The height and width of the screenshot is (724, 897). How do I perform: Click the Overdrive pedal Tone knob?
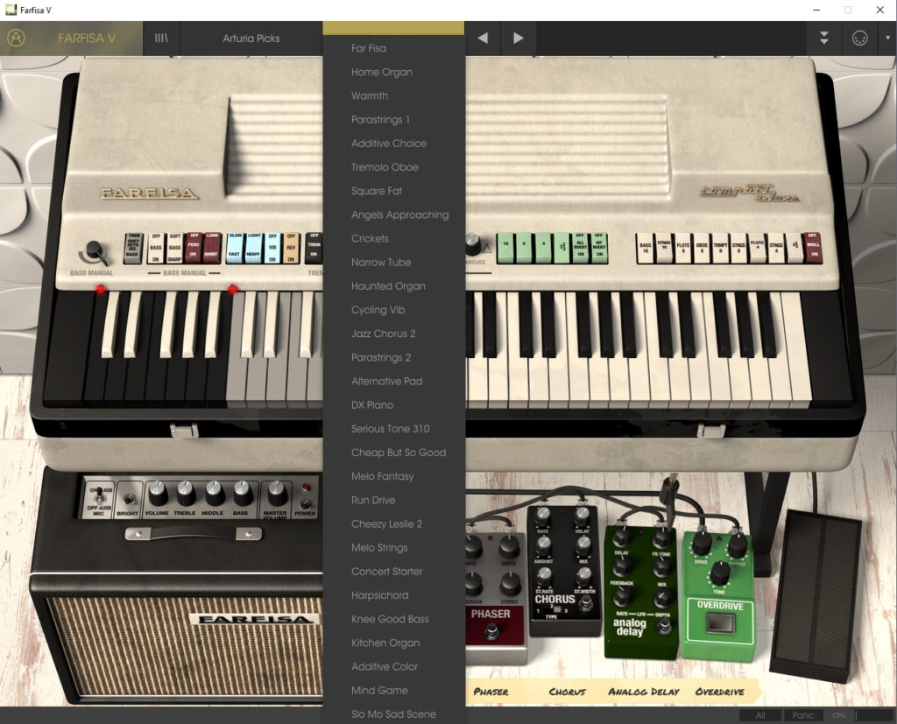720,573
